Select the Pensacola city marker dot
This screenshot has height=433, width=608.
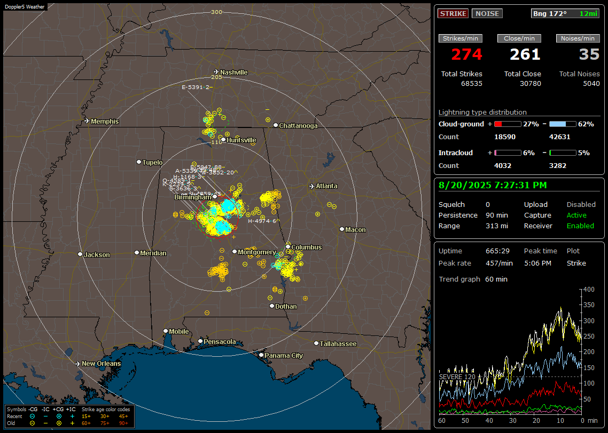pos(200,341)
